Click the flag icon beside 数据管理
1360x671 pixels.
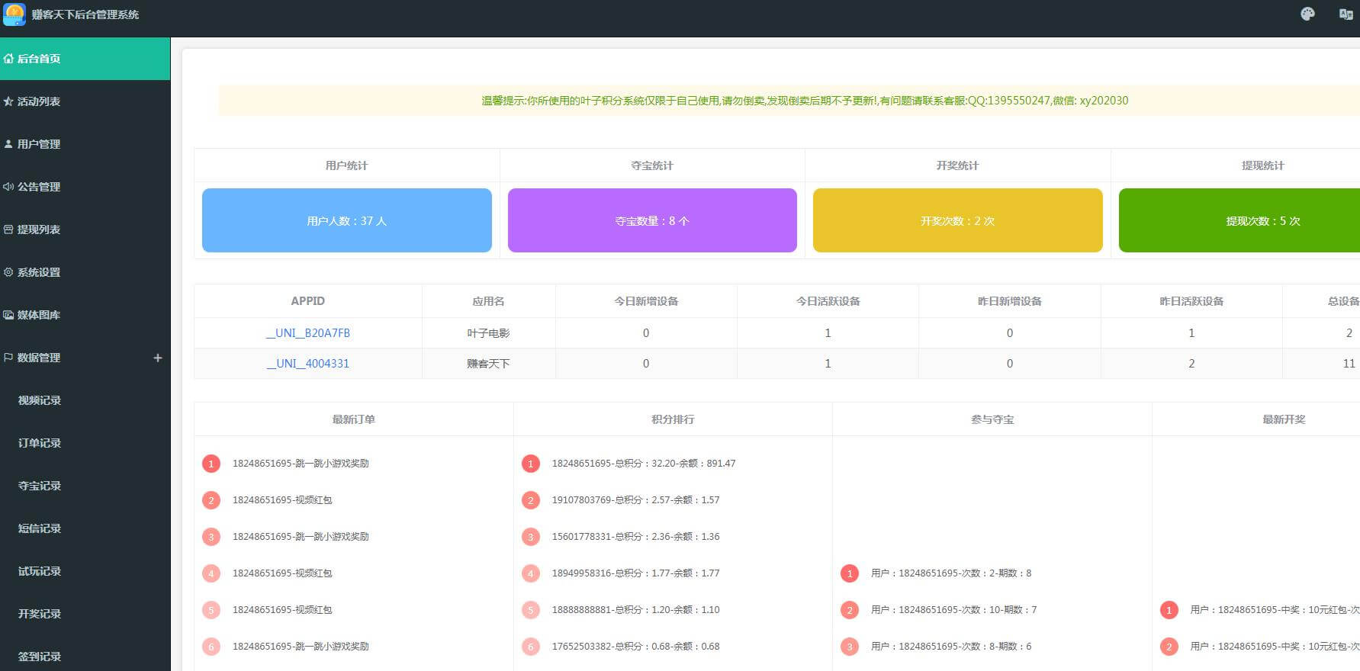[8, 358]
